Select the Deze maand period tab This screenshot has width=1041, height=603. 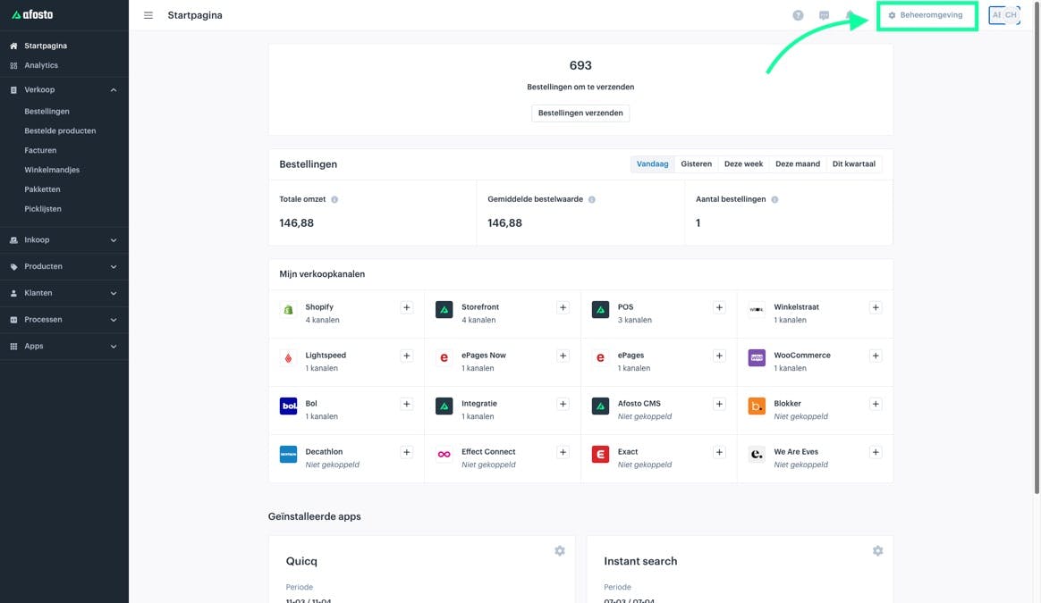(798, 163)
